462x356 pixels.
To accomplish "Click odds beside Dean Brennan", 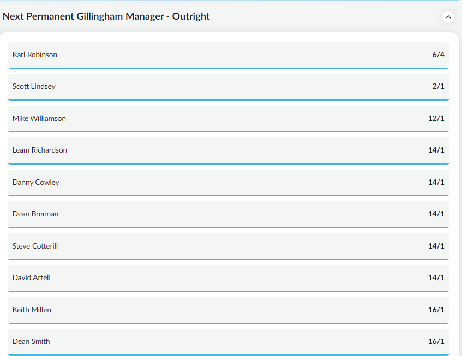I will pyautogui.click(x=436, y=214).
